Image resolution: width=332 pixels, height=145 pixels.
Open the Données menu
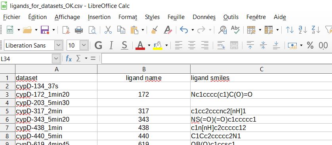click(204, 17)
